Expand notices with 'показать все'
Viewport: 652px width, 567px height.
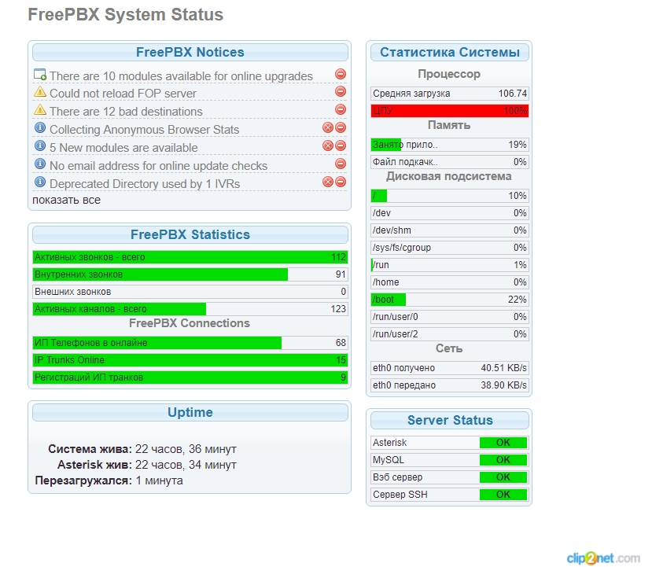coord(66,200)
